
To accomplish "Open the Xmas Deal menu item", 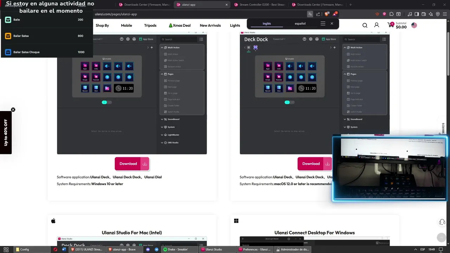I will pyautogui.click(x=180, y=25).
